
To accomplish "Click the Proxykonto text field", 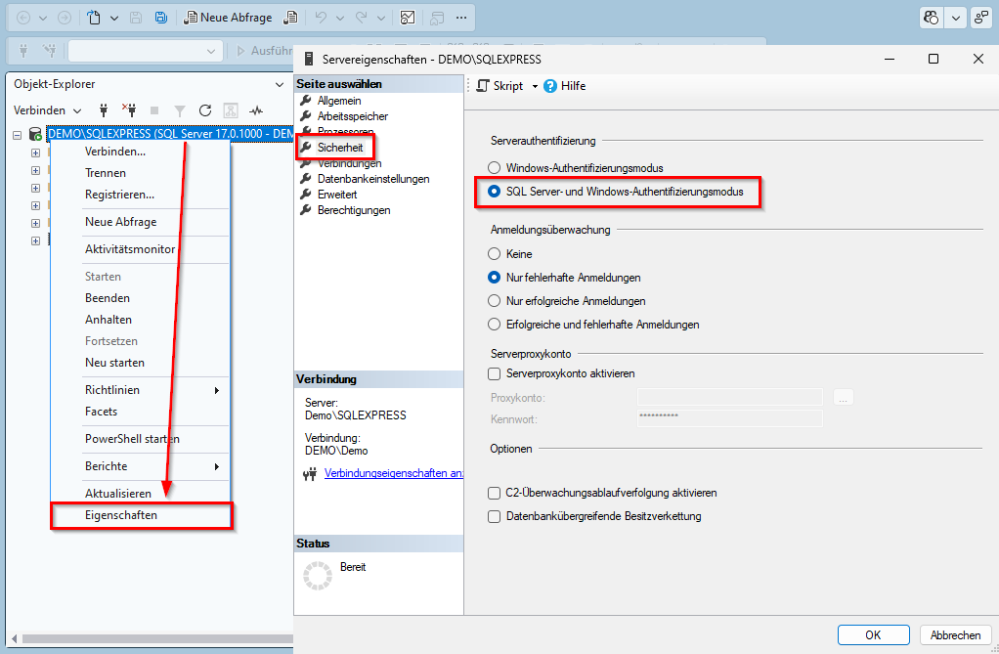I will 730,398.
